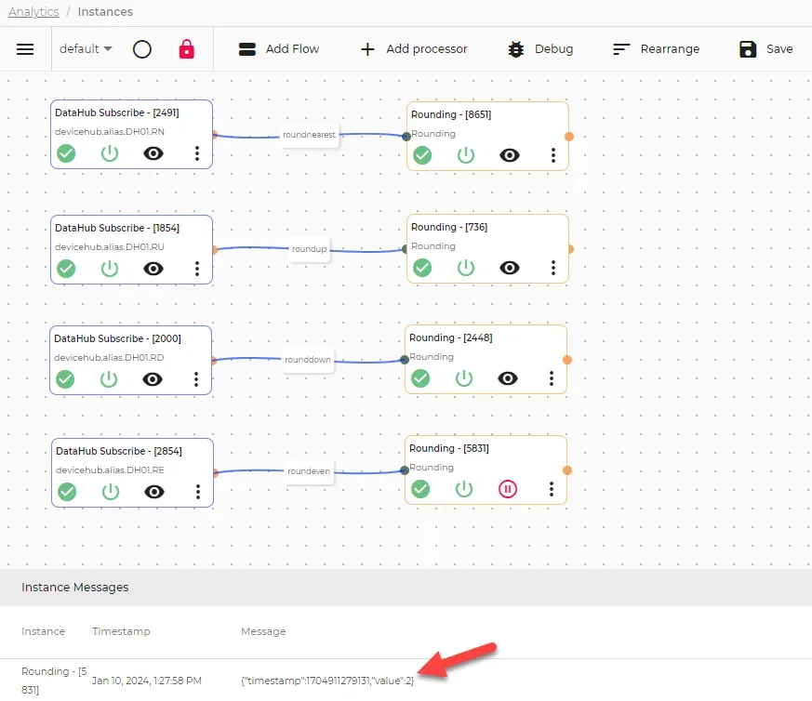
Task: Toggle visibility eye on DataHub Subscribe [1854]
Action: point(153,269)
